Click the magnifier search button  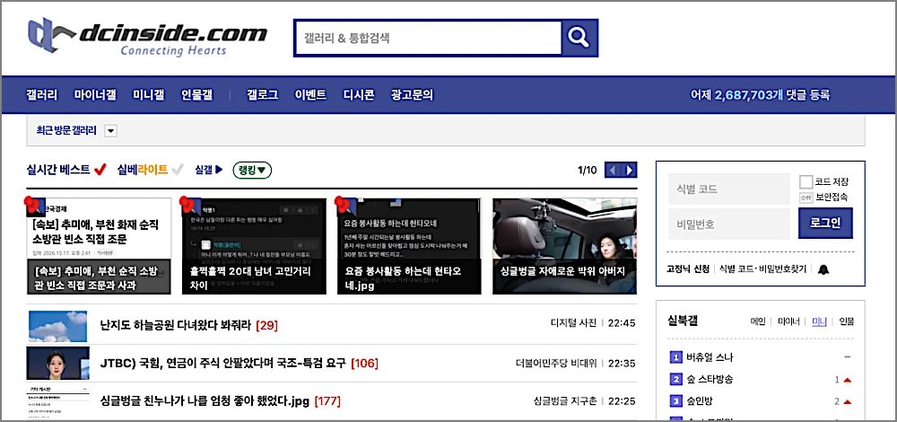579,38
